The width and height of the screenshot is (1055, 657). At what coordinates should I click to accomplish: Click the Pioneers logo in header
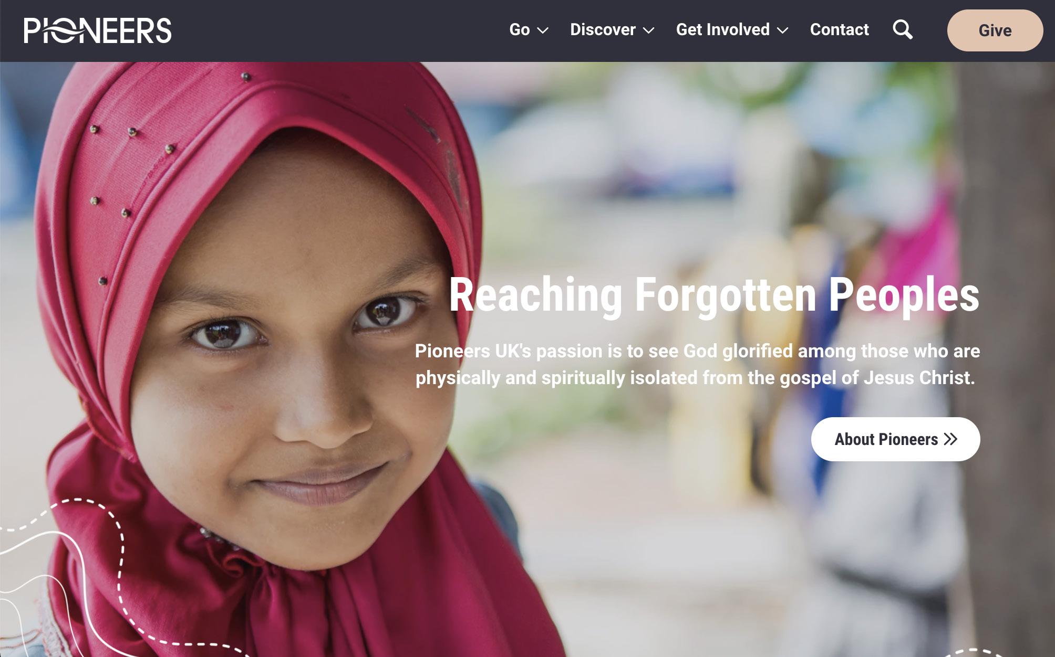(98, 30)
